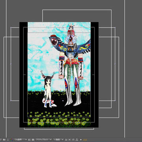Screen dimensions: 142x142
Task: Click the reset exposure icon
Action: [x=81, y=140]
